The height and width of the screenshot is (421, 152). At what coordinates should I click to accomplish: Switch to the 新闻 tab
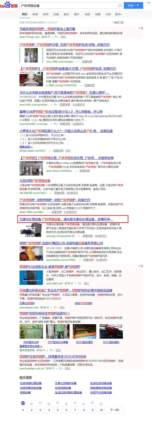click(35, 14)
